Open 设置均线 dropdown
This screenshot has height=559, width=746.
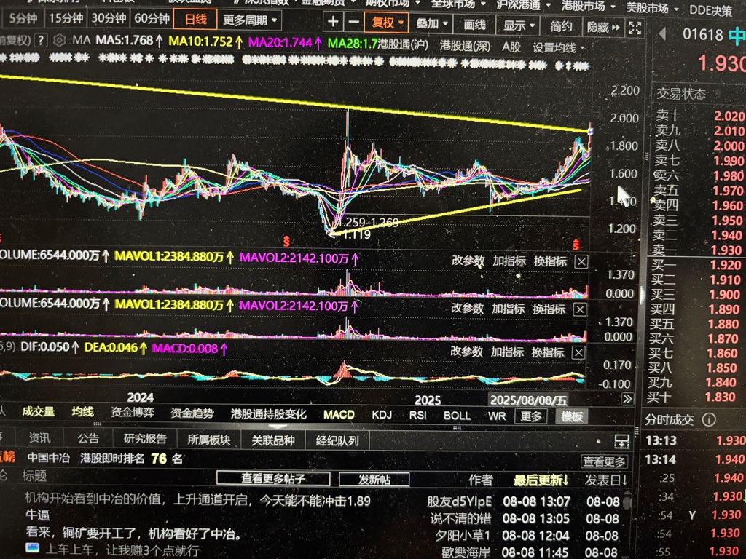point(559,47)
